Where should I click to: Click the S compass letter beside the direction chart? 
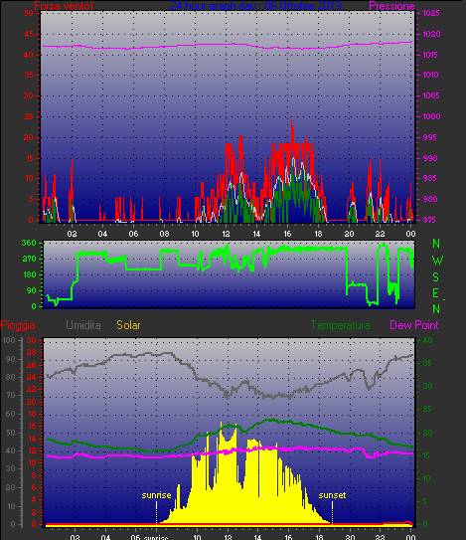436,276
